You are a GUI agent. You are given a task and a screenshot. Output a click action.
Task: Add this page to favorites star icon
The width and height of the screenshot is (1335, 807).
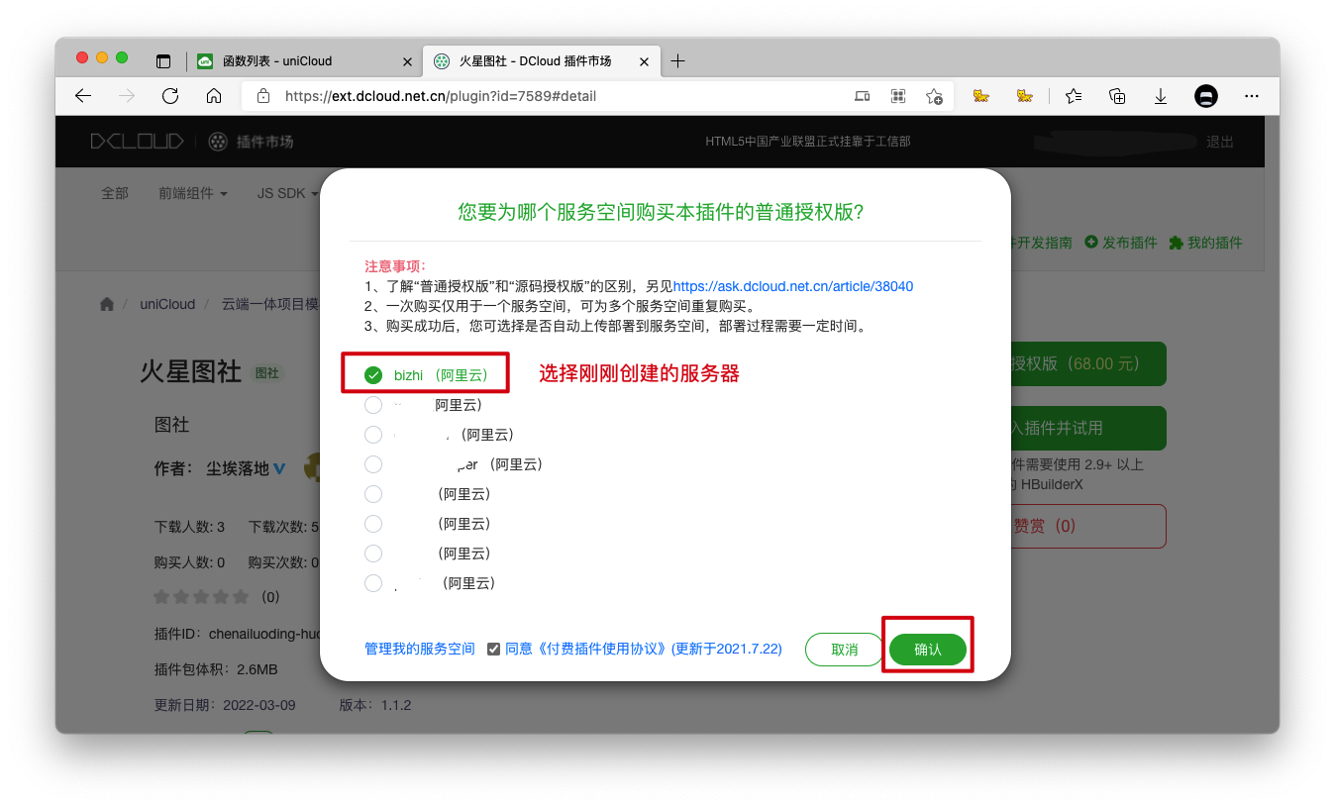(934, 96)
